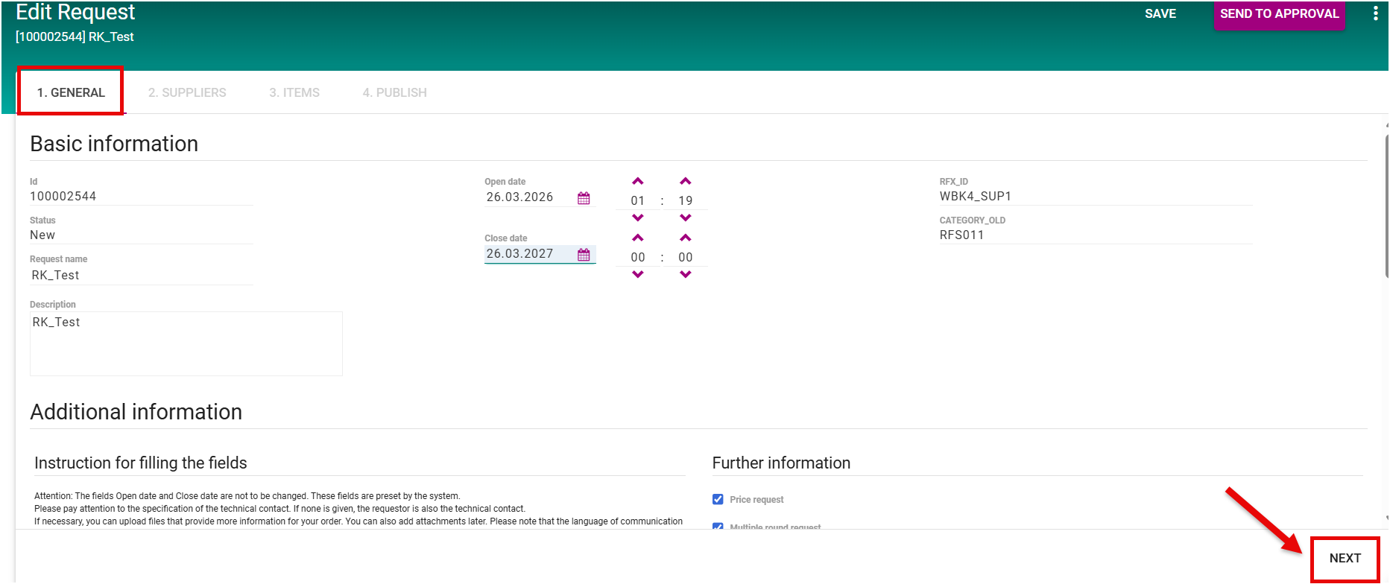
Task: Open the three-dot more options menu
Action: [1375, 14]
